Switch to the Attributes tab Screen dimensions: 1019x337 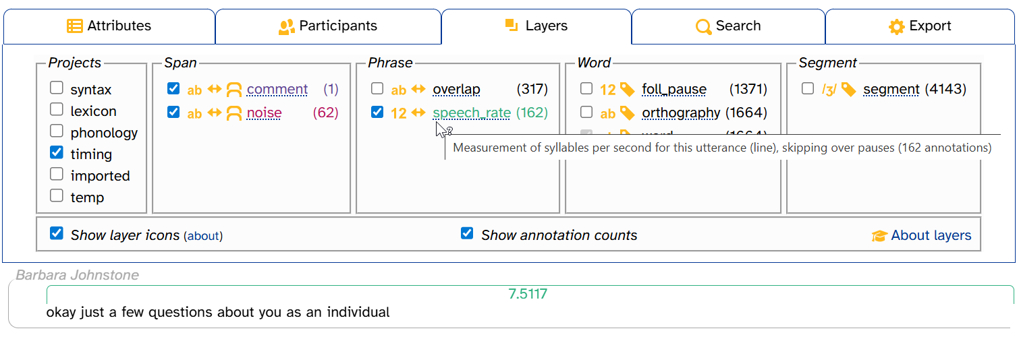click(x=109, y=26)
